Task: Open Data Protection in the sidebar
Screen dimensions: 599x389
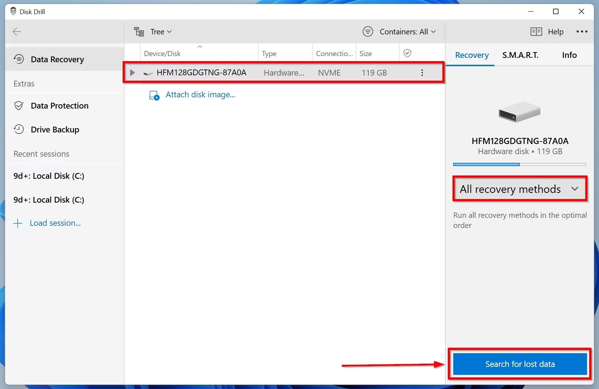Action: pyautogui.click(x=64, y=106)
